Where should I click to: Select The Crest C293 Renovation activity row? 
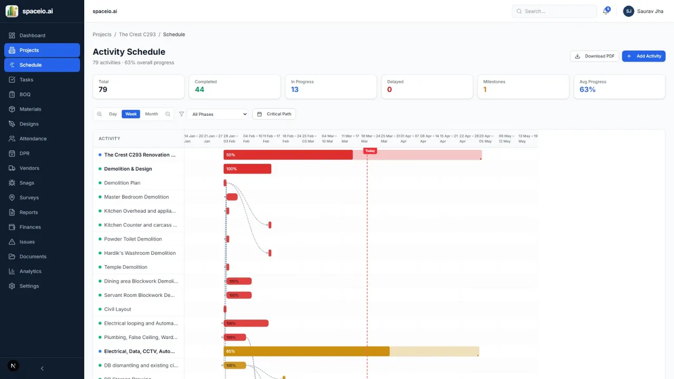138,155
